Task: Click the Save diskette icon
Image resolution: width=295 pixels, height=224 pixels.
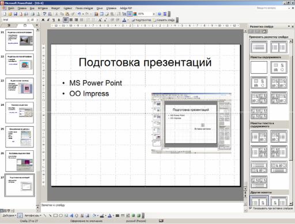Action: pos(16,14)
